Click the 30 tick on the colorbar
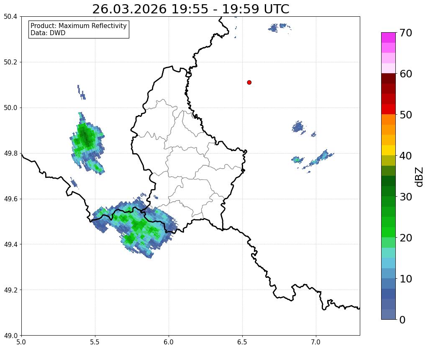428x349 pixels. (405, 197)
